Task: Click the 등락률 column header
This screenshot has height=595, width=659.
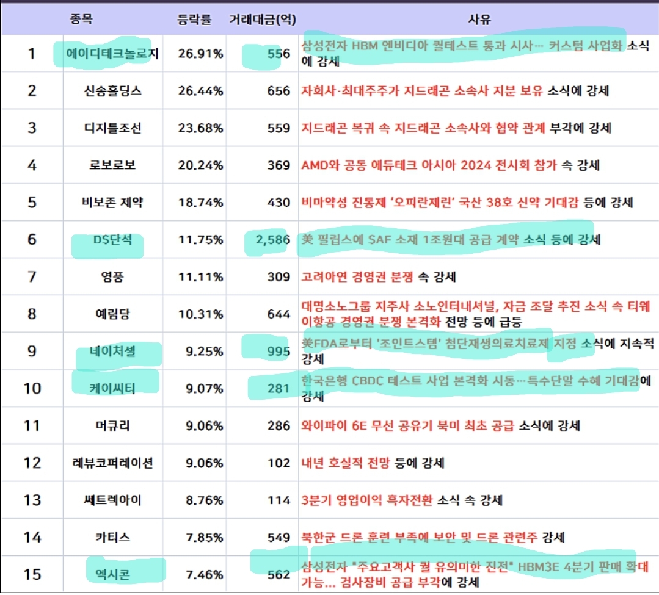Action: (194, 20)
